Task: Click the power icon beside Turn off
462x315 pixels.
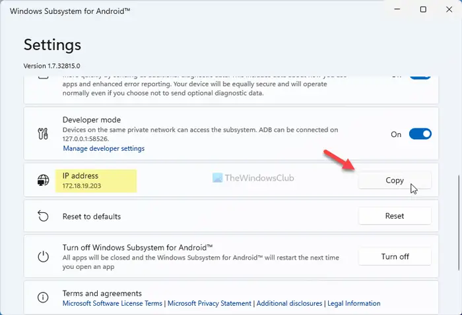Action: tap(43, 257)
